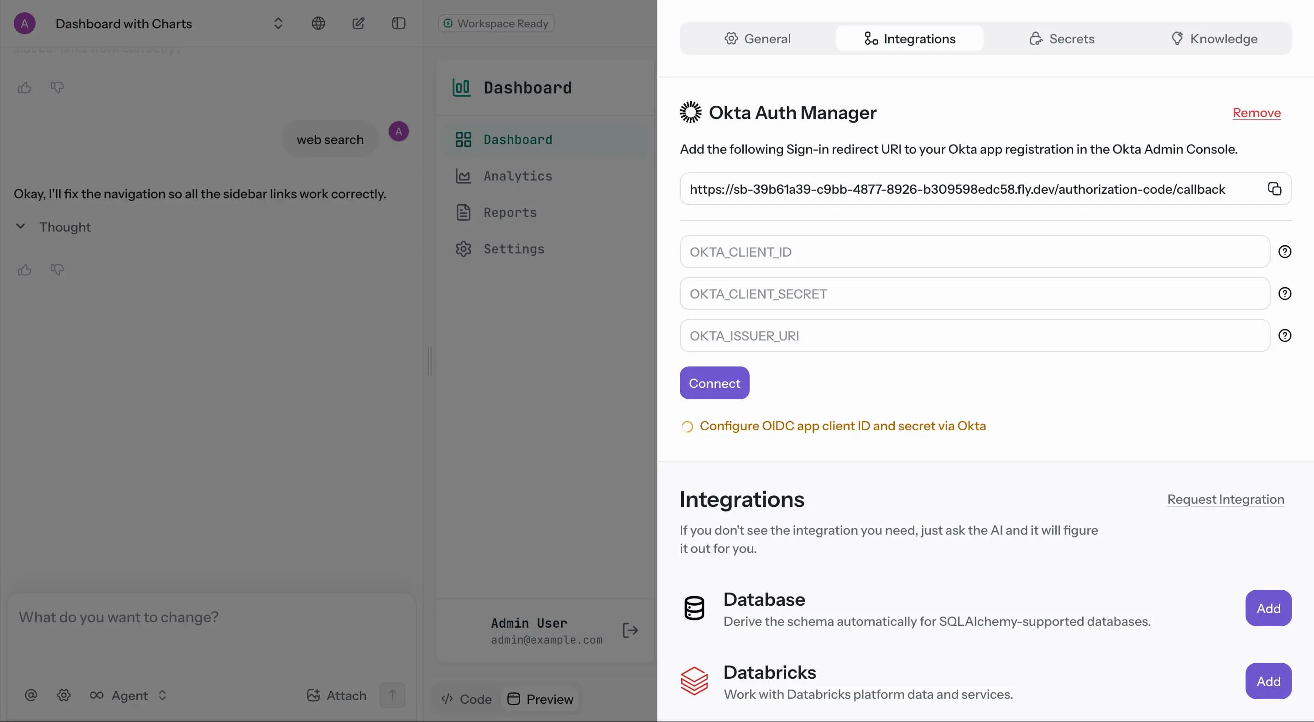Click help icon next to OKTA_CLIENT_ID
Viewport: 1314px width, 722px height.
click(1284, 252)
